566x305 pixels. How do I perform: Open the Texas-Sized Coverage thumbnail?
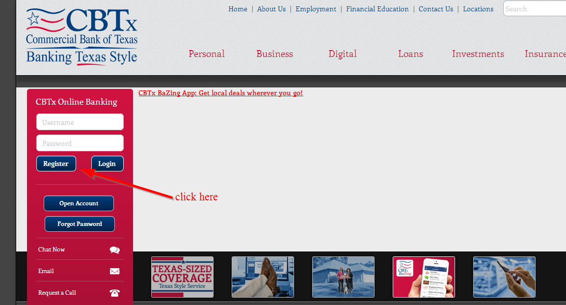182,277
